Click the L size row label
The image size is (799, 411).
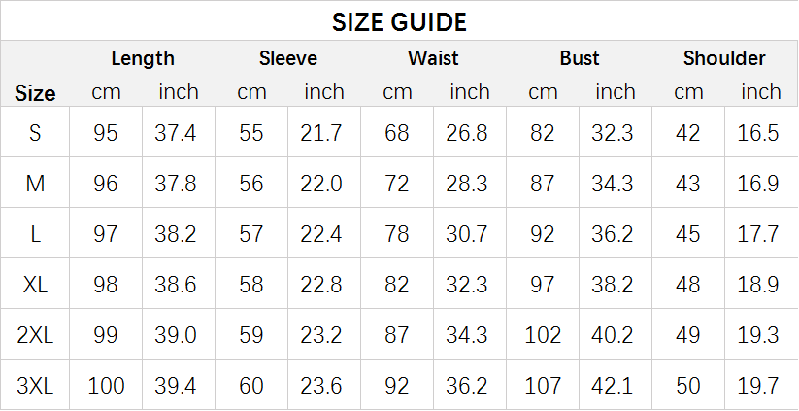35,234
